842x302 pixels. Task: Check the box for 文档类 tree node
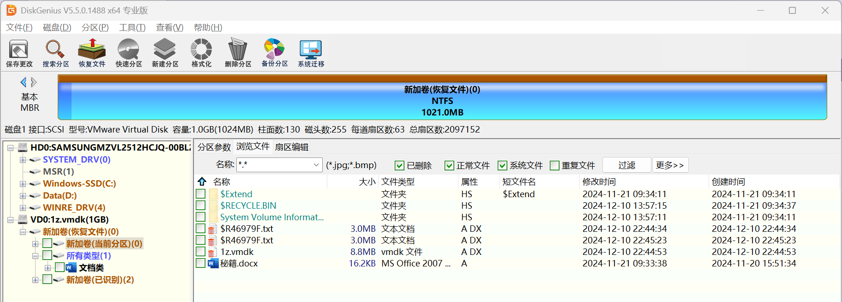point(60,267)
